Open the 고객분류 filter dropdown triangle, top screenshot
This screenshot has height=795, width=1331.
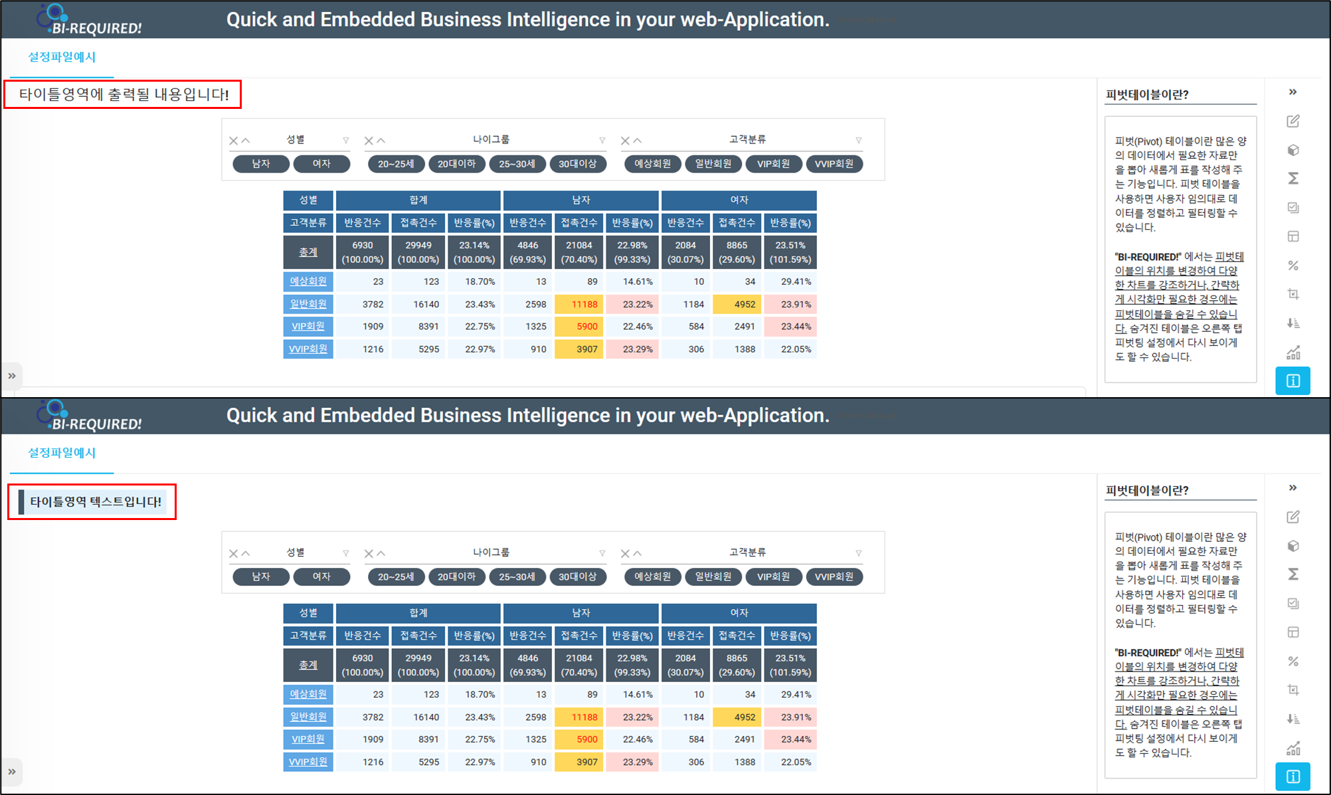[x=859, y=140]
